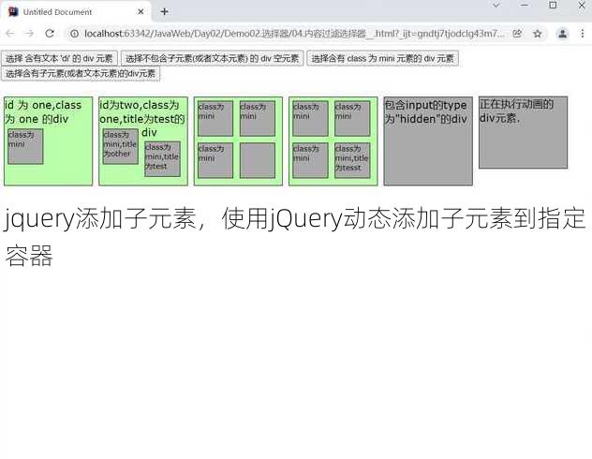This screenshot has width=592, height=459.
Task: Click heading text 'jquery添加子元素'
Action: pos(99,218)
